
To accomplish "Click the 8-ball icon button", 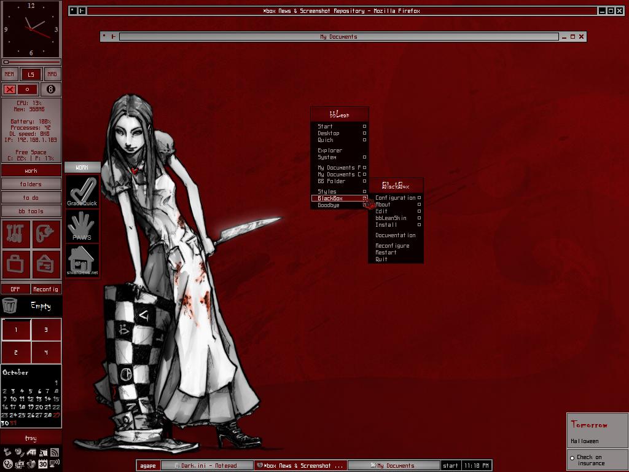I will point(50,89).
